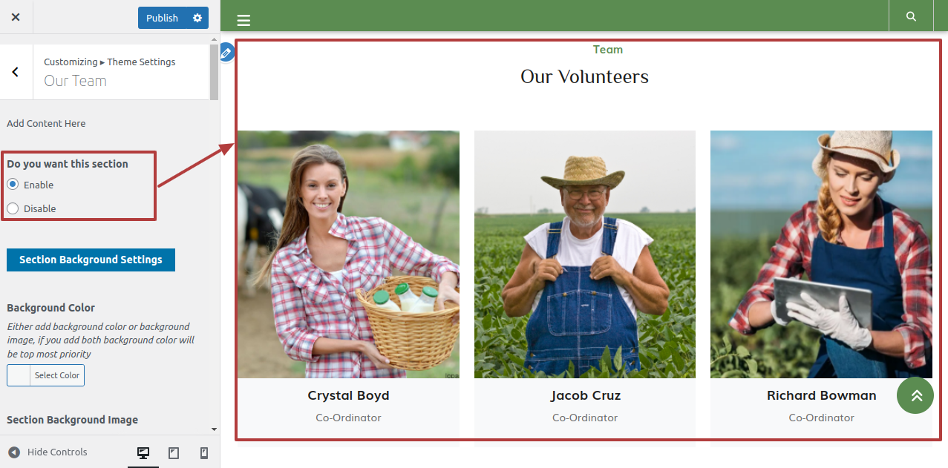The image size is (948, 468).
Task: Click the scroll-to-top double chevron button
Action: pyautogui.click(x=915, y=395)
